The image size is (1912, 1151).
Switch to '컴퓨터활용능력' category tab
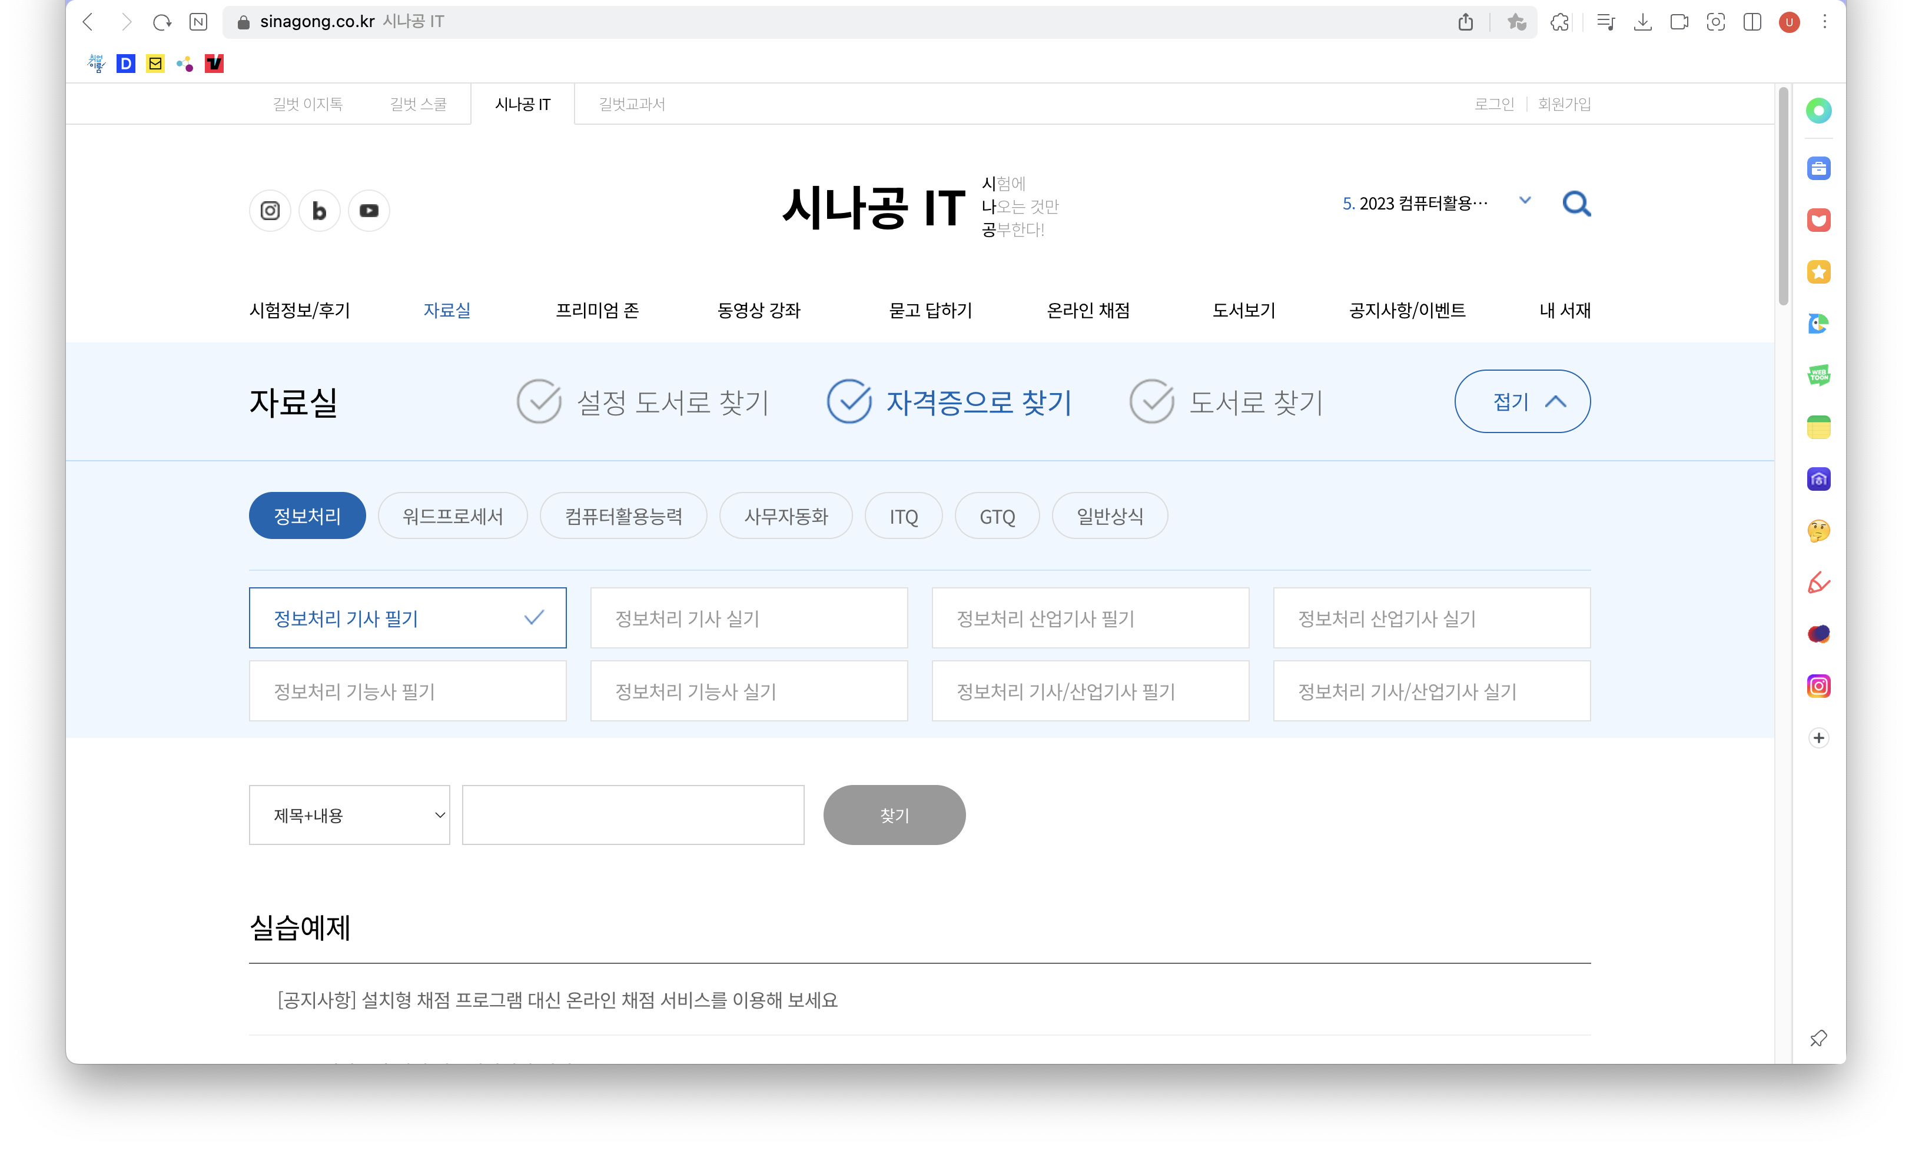click(623, 517)
